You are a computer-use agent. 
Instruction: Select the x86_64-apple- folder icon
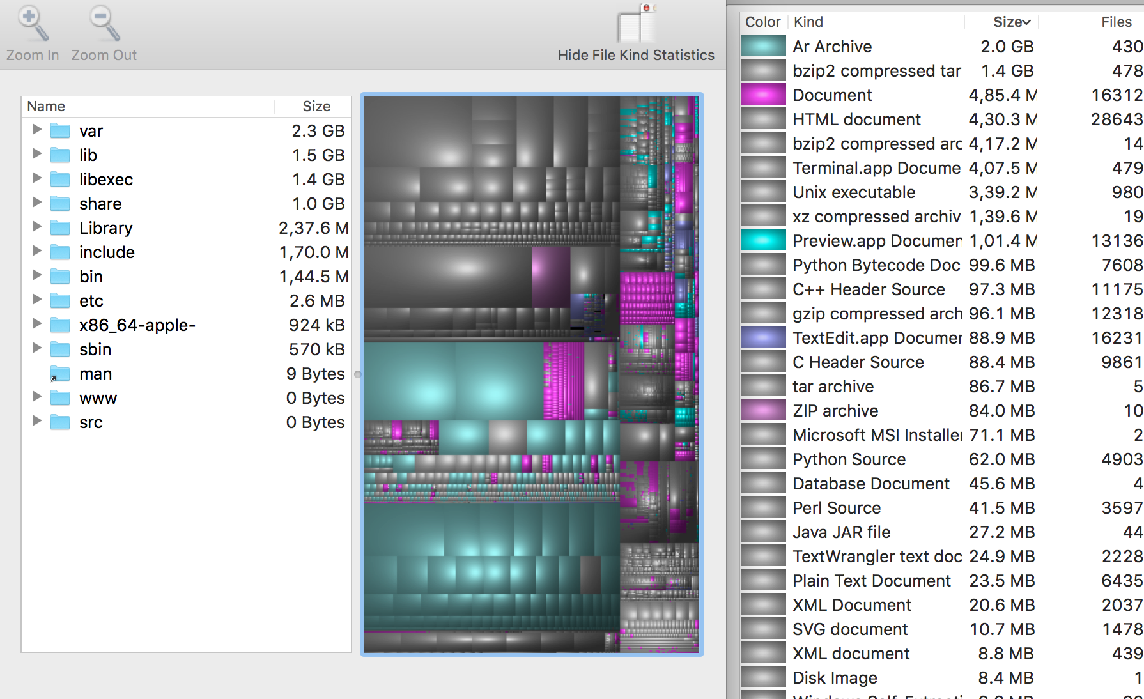pyautogui.click(x=60, y=325)
